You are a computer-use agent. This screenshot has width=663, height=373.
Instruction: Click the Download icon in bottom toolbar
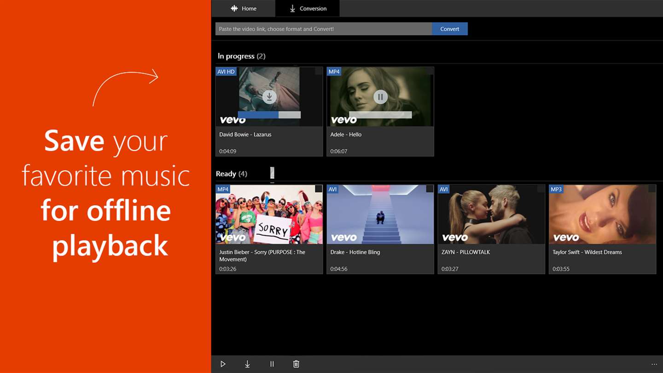(x=247, y=364)
